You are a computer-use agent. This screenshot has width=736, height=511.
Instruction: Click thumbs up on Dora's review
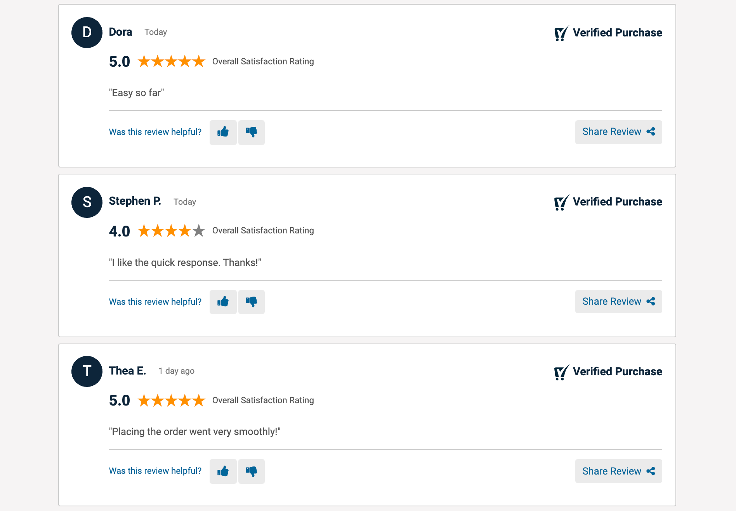point(223,132)
